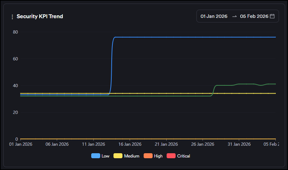Open the three-dot menu beside Security KPI Trend
The width and height of the screenshot is (288, 170).
(12, 17)
